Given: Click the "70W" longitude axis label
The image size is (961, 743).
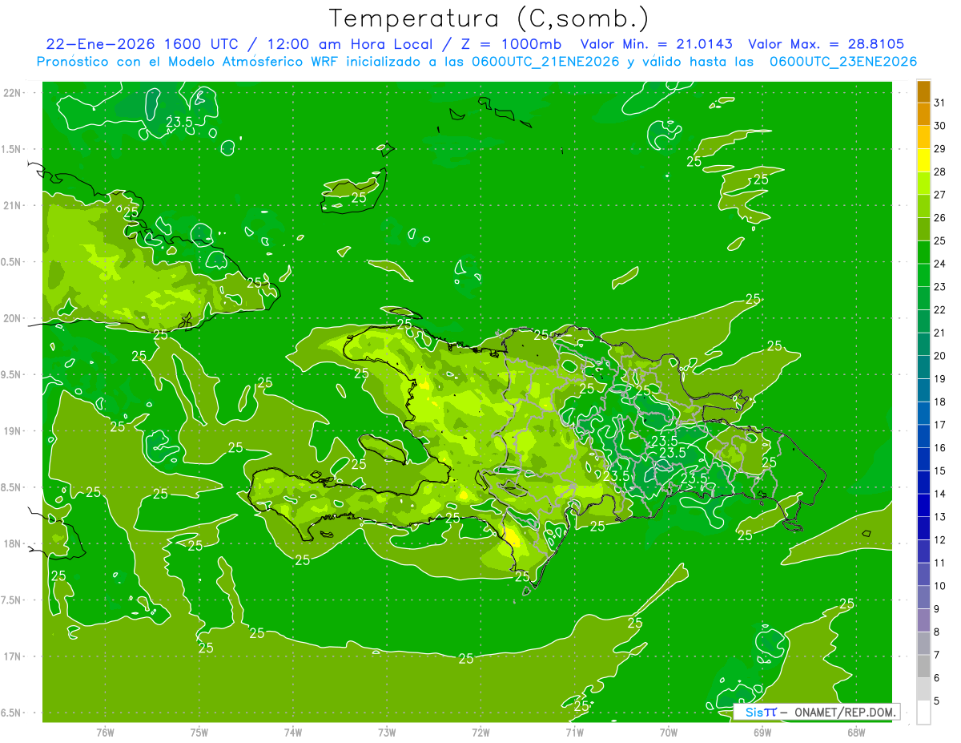Looking at the screenshot, I should tap(669, 733).
